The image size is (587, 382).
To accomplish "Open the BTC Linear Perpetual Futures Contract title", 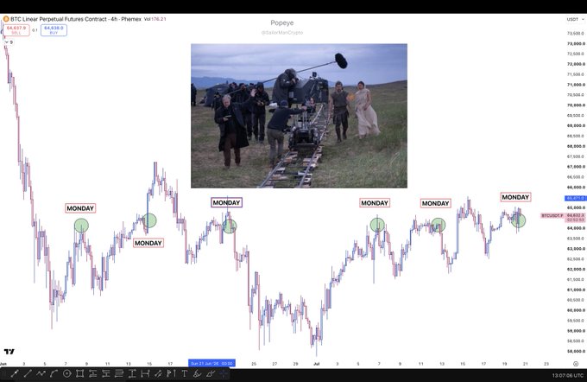I will coord(76,19).
